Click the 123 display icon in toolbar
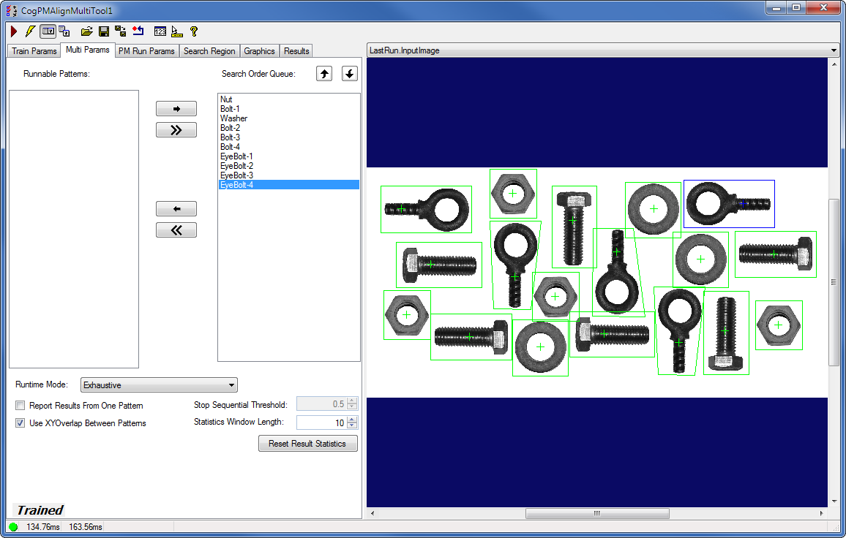This screenshot has width=846, height=538. [160, 31]
